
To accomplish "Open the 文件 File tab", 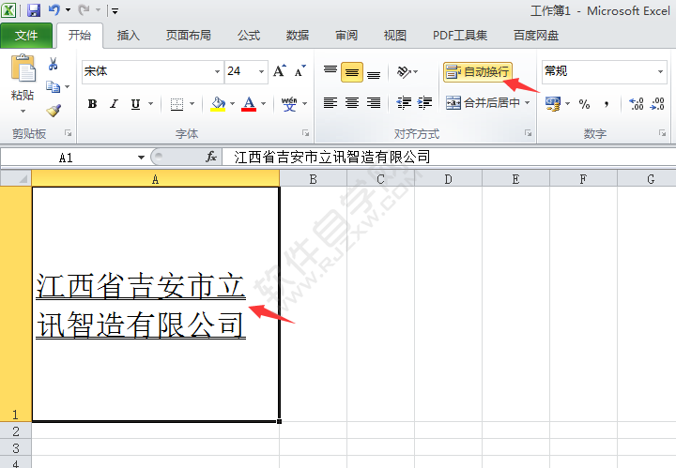I will click(x=26, y=36).
